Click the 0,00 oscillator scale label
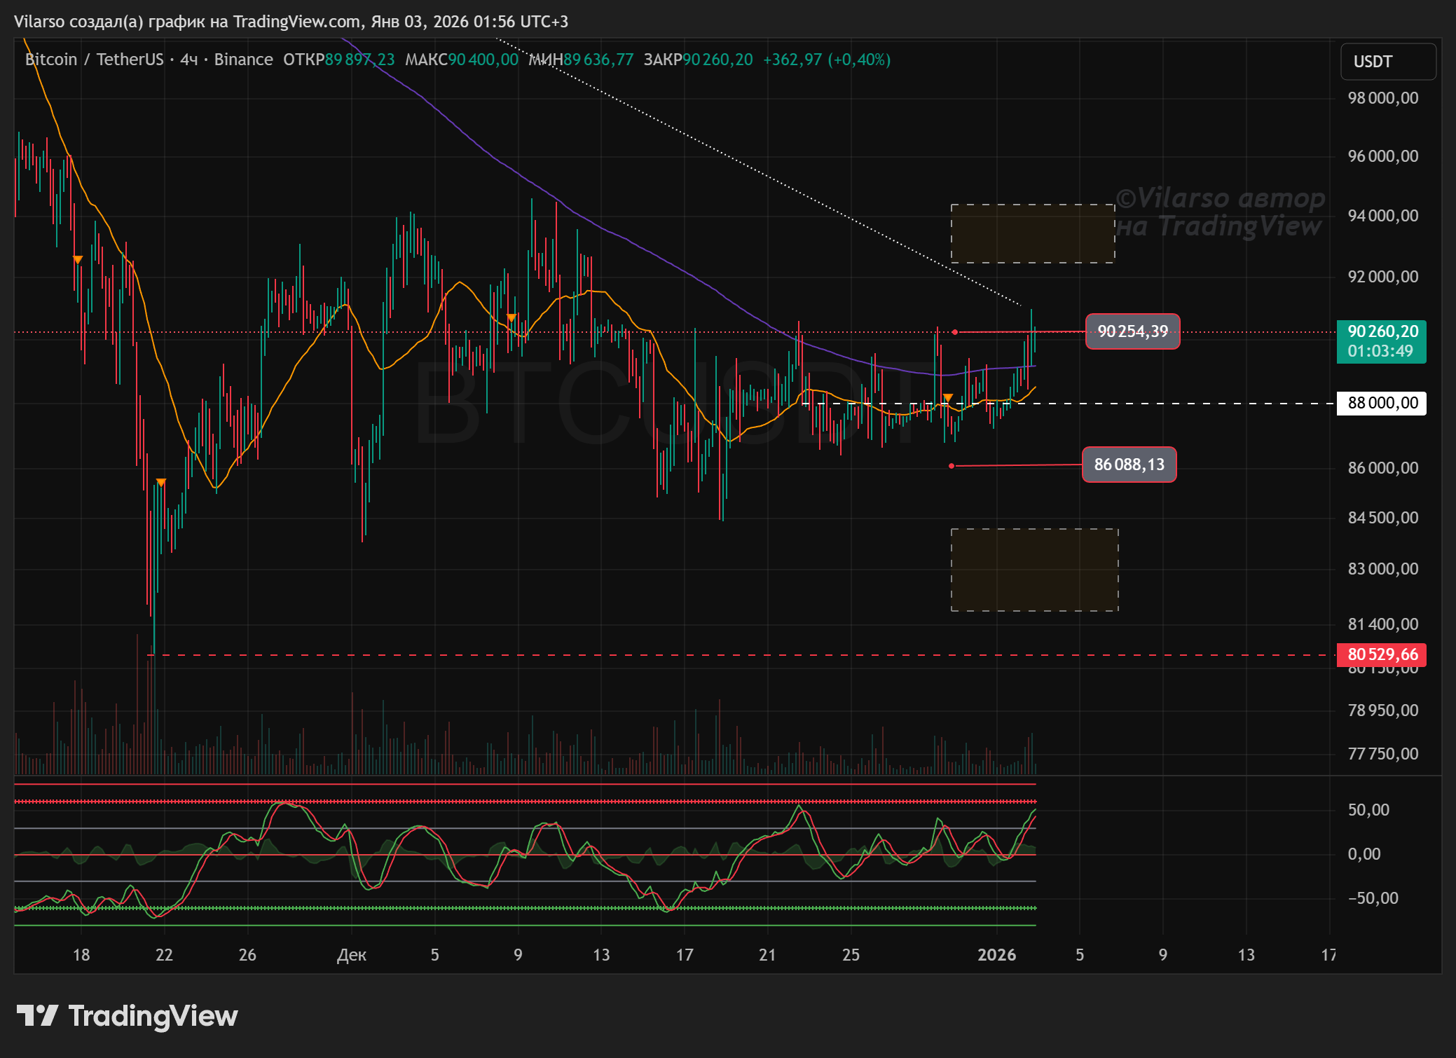Image resolution: width=1456 pixels, height=1058 pixels. [x=1364, y=854]
